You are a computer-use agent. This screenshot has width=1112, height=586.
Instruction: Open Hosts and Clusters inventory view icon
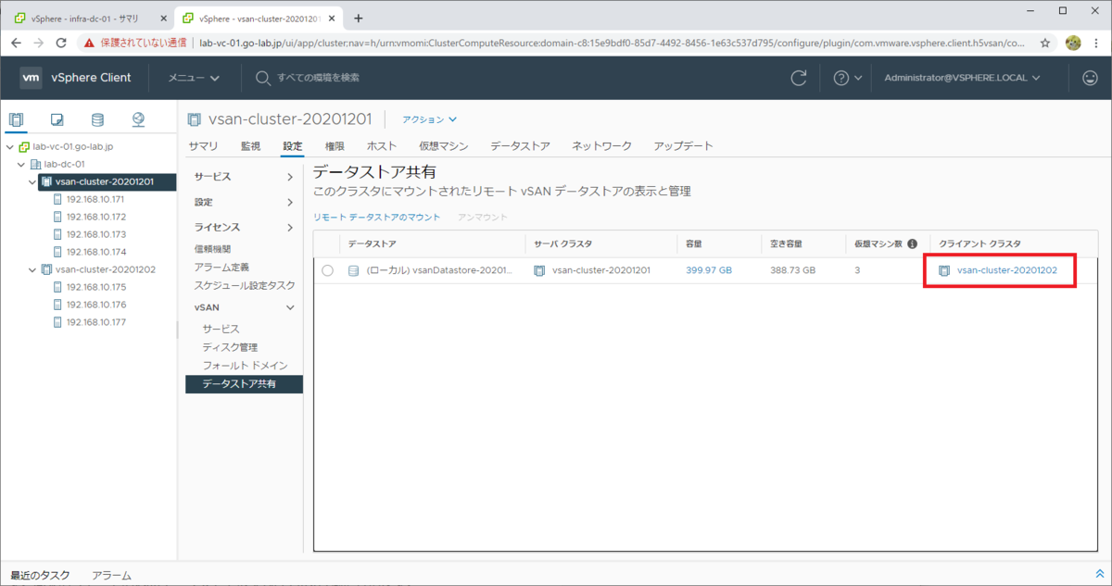15,119
